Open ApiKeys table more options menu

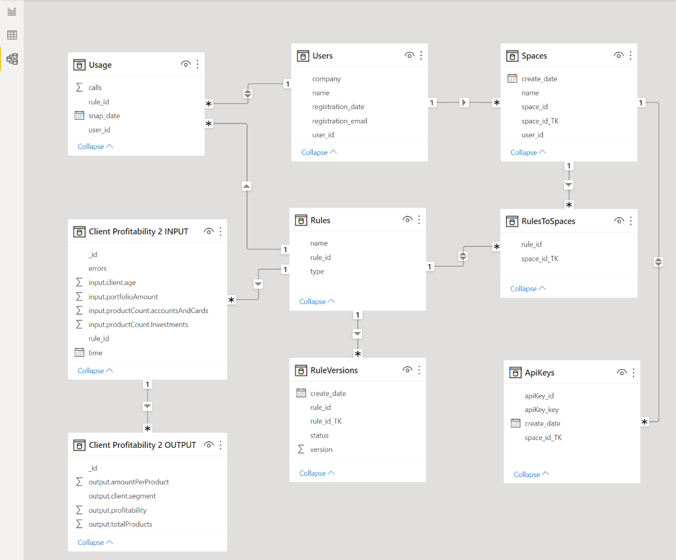[633, 373]
